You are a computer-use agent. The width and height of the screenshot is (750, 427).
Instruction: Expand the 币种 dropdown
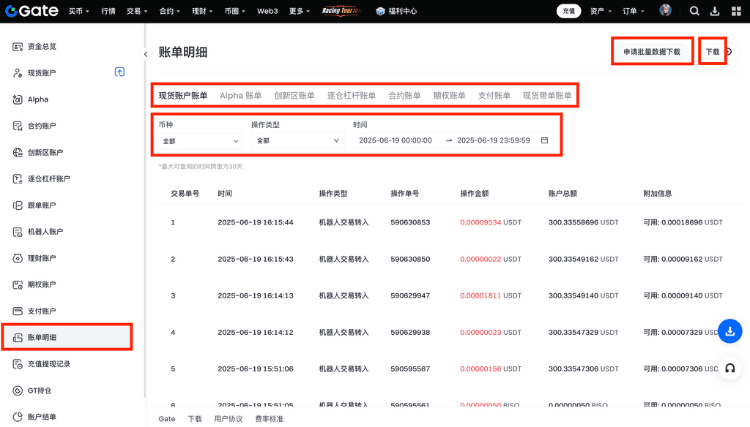[x=200, y=140]
